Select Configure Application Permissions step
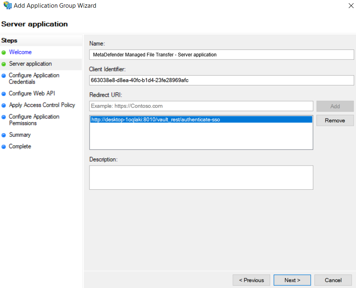The width and height of the screenshot is (356, 288). (34, 120)
